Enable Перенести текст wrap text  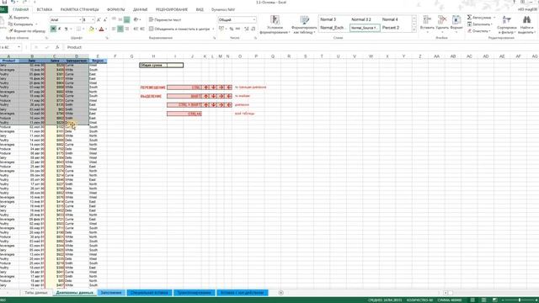point(165,20)
